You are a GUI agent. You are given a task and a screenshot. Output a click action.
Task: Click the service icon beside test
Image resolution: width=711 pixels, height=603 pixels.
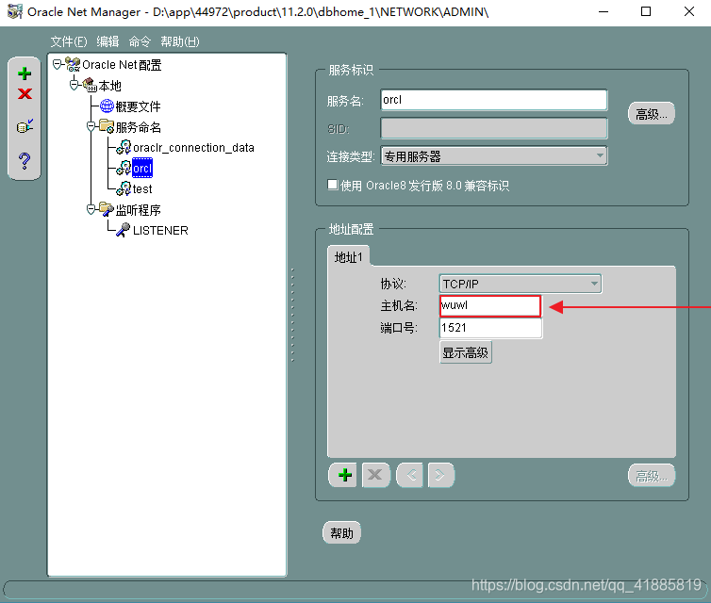[124, 188]
